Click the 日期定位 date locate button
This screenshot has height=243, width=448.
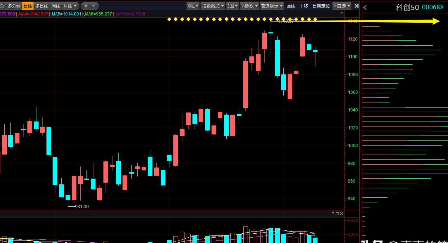[x=321, y=6]
